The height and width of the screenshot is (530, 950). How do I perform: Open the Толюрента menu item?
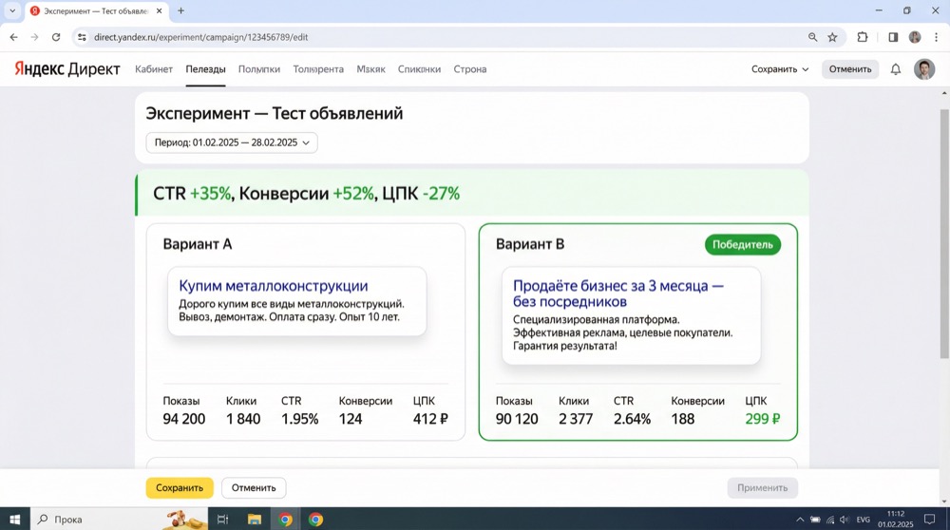point(318,69)
